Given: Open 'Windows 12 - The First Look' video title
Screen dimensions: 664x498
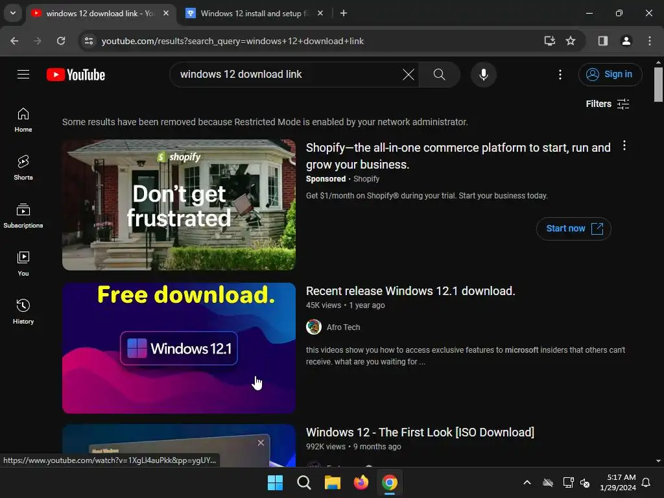Looking at the screenshot, I should click(x=420, y=433).
